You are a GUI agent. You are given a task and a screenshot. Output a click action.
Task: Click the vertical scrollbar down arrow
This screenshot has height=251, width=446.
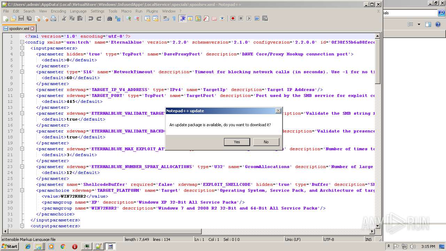[x=378, y=225]
